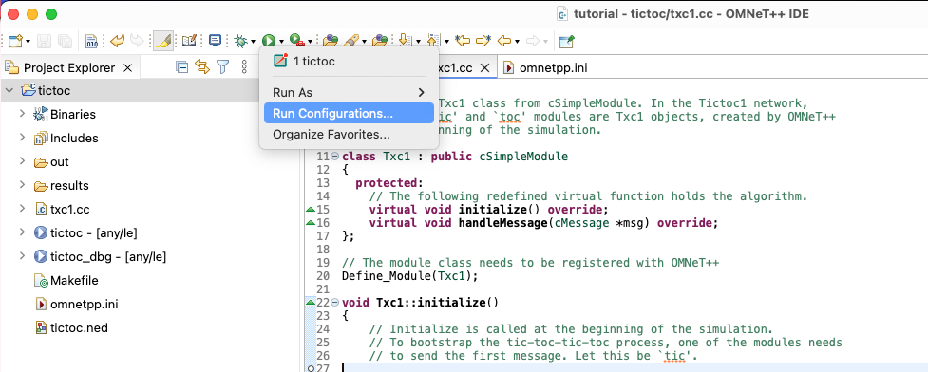Click the Undo arrow icon
Screen dimensions: 928x372
tap(118, 41)
